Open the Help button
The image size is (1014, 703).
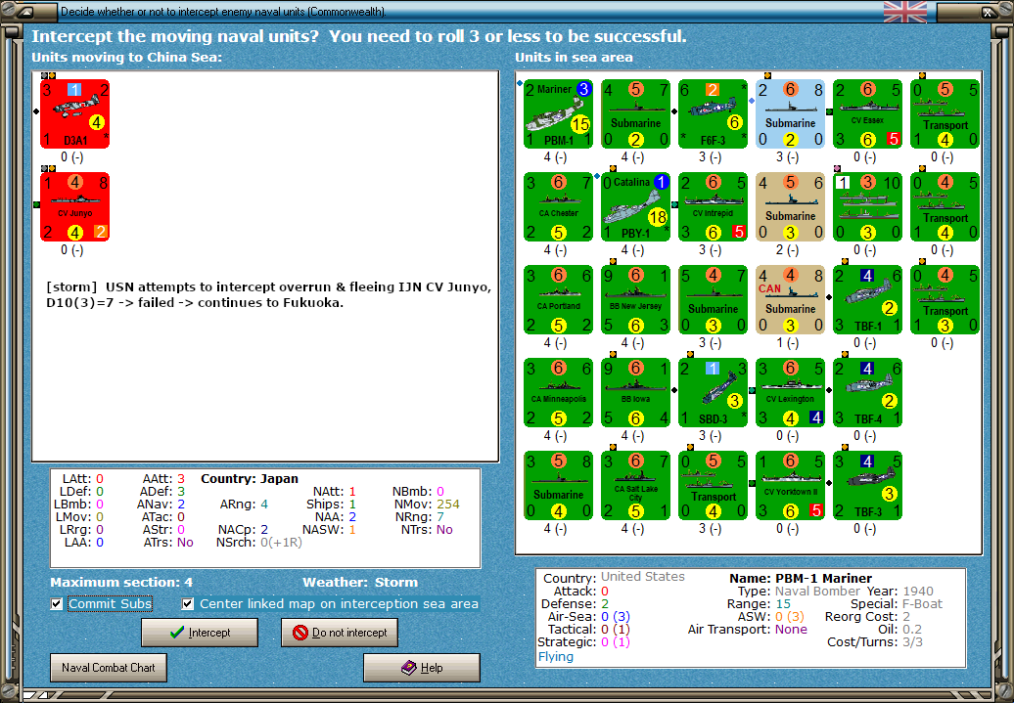tap(422, 668)
